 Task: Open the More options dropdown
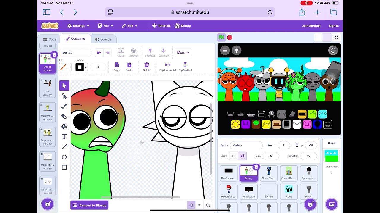tap(183, 53)
